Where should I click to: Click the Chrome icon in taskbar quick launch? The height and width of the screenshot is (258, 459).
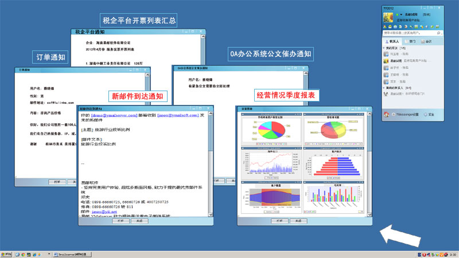click(22, 253)
